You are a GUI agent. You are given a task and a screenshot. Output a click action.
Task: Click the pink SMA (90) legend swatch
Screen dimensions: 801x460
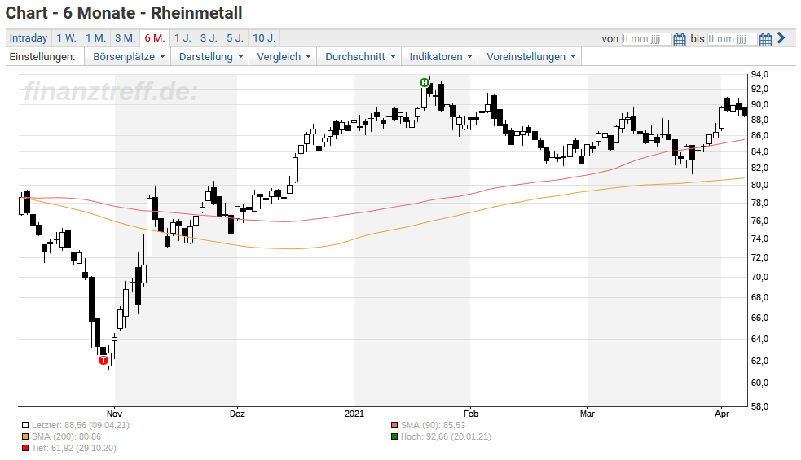tap(394, 425)
